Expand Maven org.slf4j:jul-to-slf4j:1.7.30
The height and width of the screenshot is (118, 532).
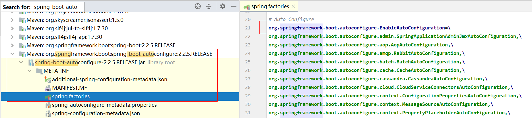(12, 28)
